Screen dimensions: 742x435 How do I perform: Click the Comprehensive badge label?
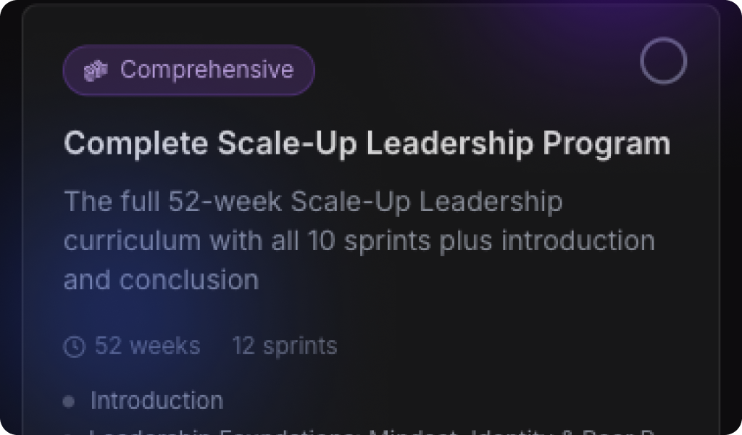pos(207,70)
